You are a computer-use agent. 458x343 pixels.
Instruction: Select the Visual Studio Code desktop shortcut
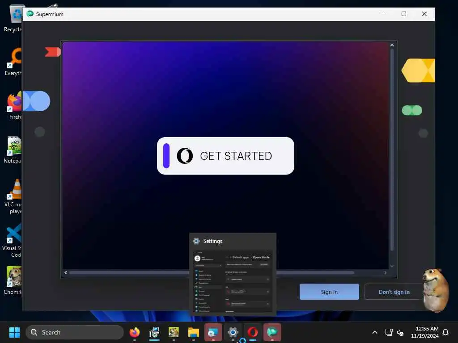point(12,240)
